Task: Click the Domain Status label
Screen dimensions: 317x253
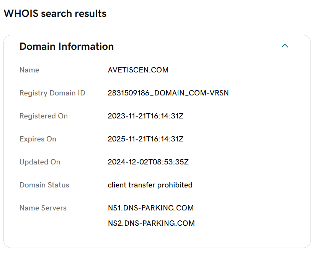Action: tap(44, 185)
